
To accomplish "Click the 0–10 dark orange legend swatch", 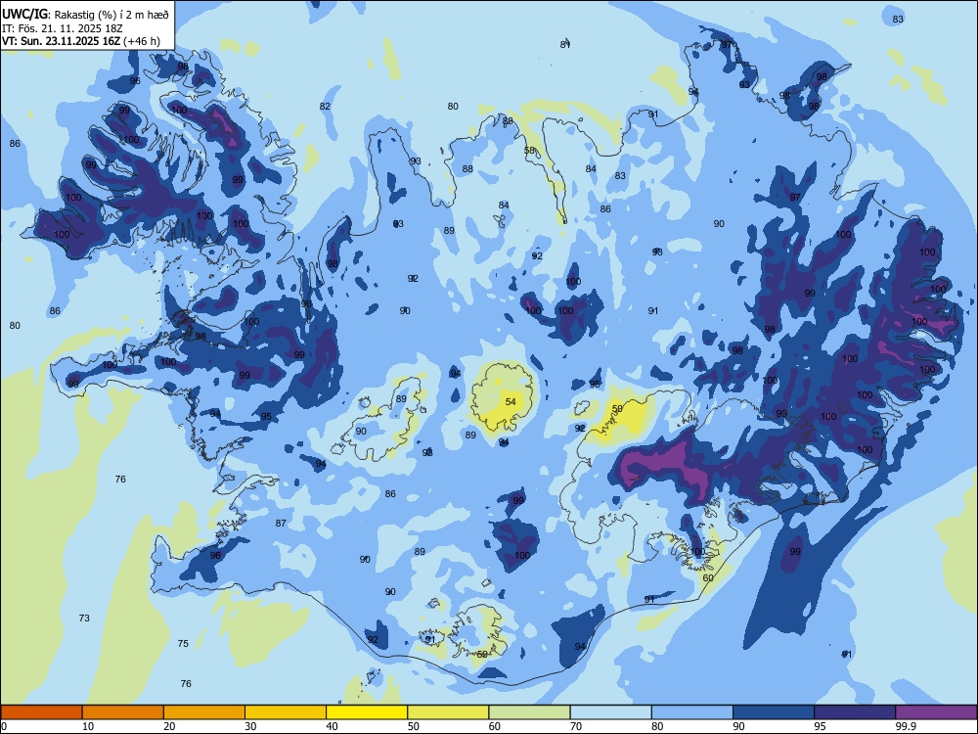I will 41,712.
